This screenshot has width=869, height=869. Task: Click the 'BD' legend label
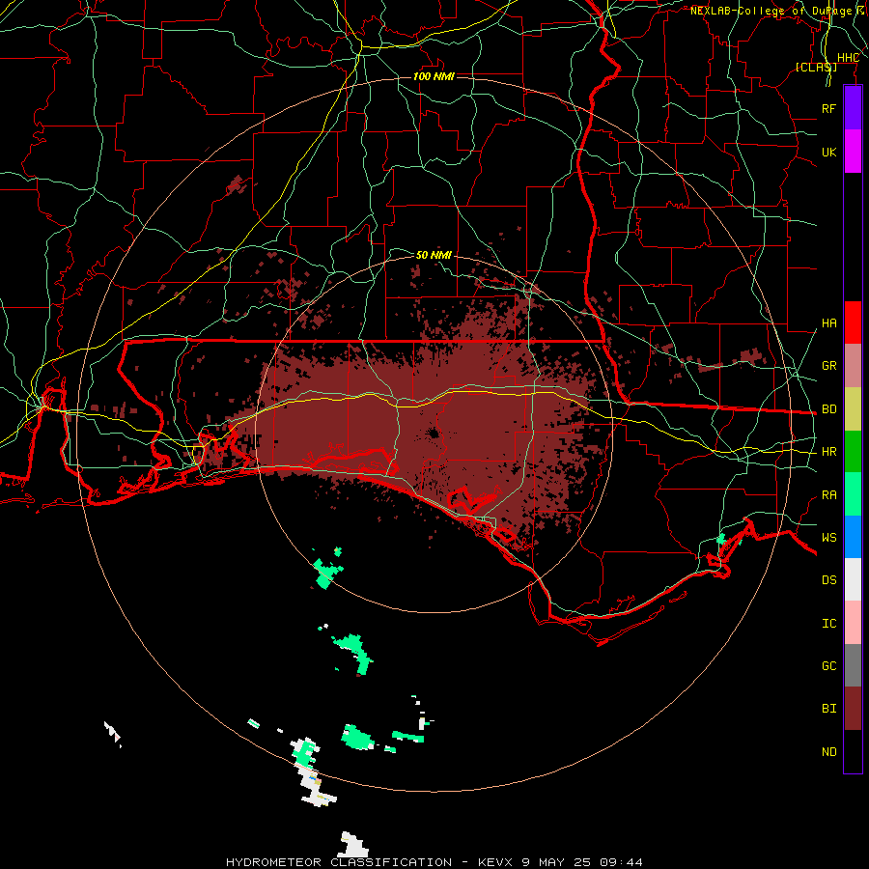click(x=828, y=409)
